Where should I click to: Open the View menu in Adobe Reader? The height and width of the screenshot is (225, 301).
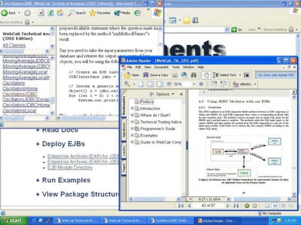coord(147,67)
